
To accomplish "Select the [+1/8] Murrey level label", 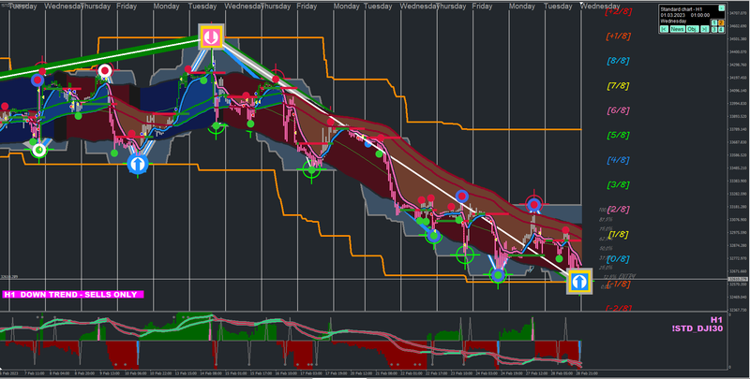I will pos(619,36).
